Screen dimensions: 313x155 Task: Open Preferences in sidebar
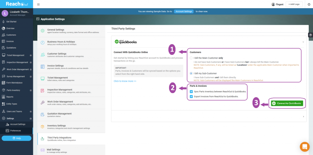click(x=17, y=131)
